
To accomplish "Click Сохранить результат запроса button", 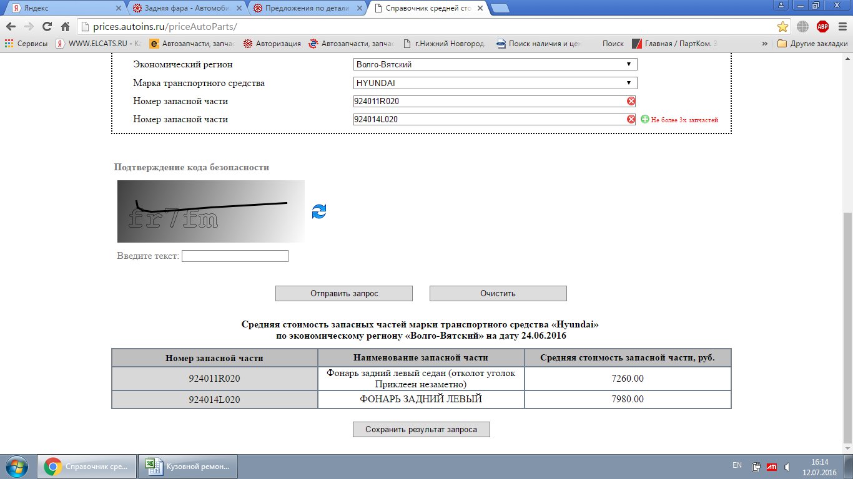I will tap(422, 429).
